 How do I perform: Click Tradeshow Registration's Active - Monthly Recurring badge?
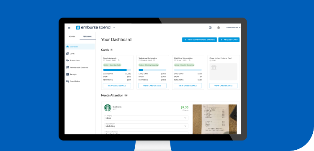click(x=149, y=65)
